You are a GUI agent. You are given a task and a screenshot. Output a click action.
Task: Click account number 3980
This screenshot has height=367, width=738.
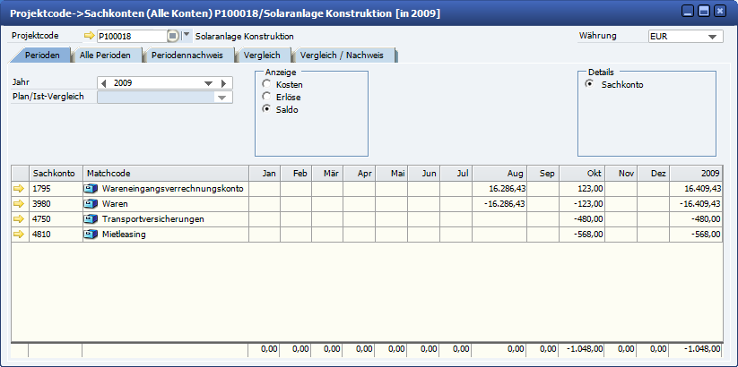tap(41, 204)
